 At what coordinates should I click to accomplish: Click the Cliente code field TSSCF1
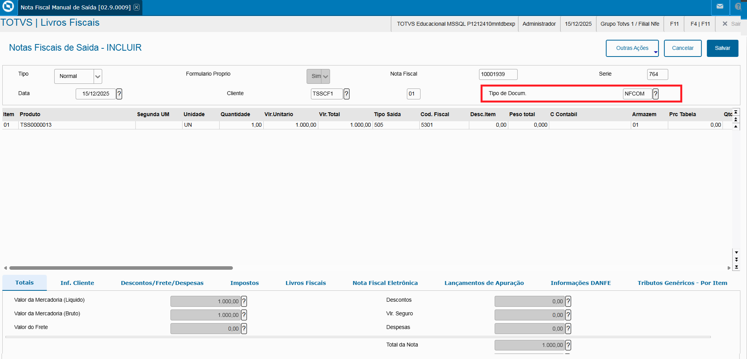(327, 94)
